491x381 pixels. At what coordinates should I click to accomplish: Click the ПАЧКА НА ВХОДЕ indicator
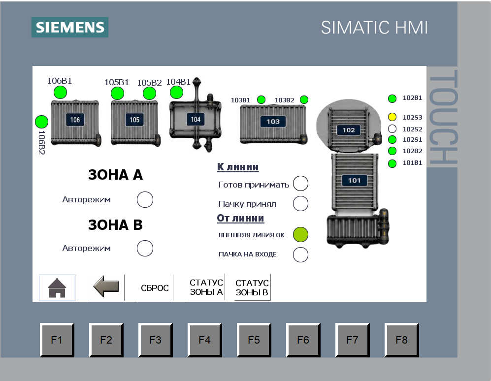[300, 254]
